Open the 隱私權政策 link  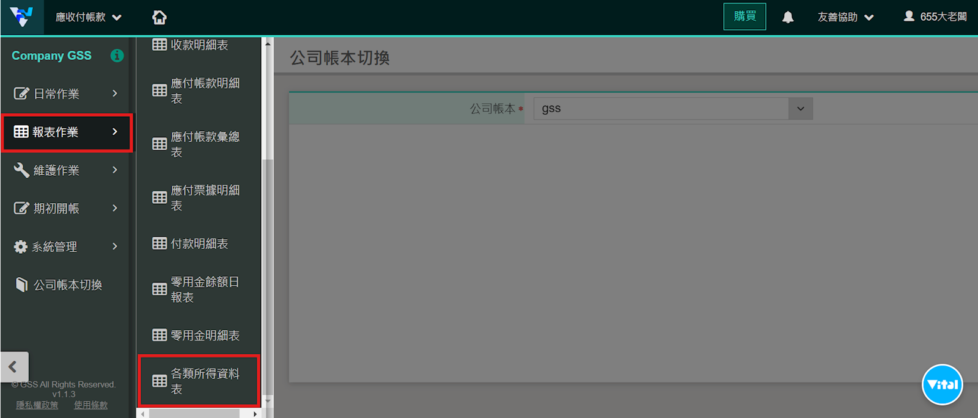(x=37, y=405)
